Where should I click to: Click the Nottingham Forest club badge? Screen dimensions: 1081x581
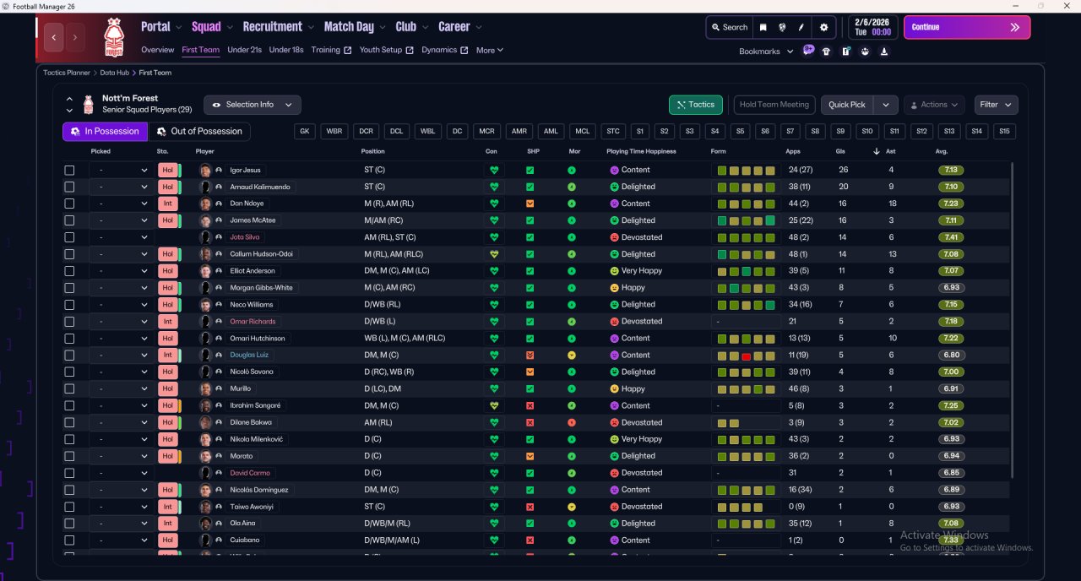(113, 37)
